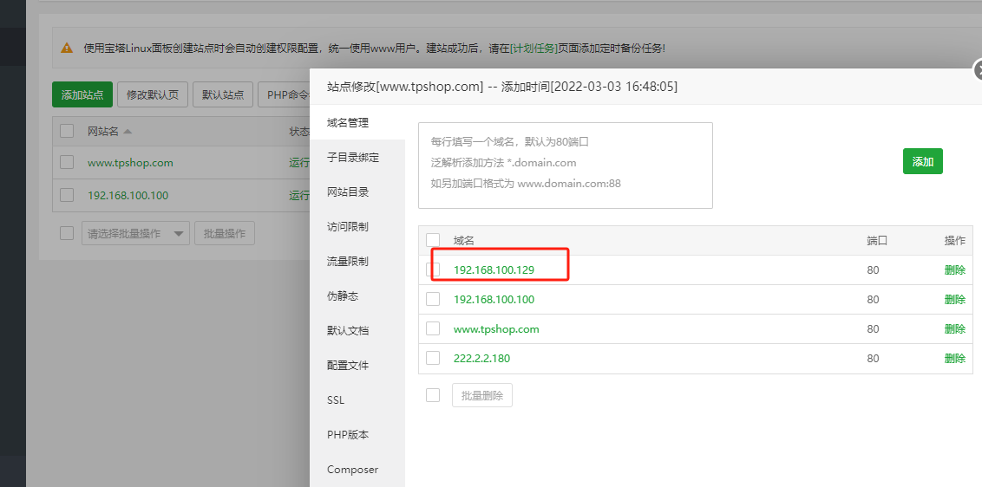Viewport: 982px width, 487px height.
Task: Select the www.tpshop.com domain row checkbox
Action: tap(433, 328)
